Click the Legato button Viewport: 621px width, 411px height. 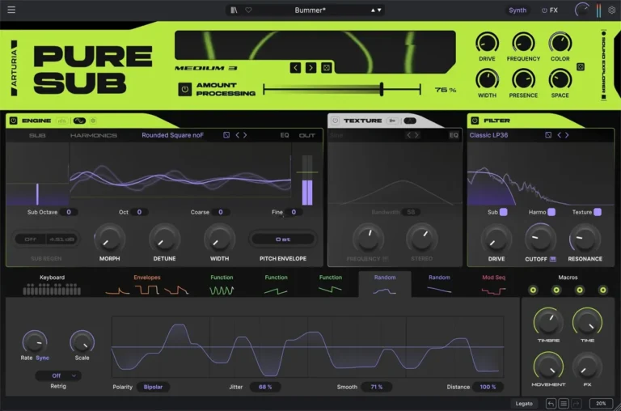(524, 404)
